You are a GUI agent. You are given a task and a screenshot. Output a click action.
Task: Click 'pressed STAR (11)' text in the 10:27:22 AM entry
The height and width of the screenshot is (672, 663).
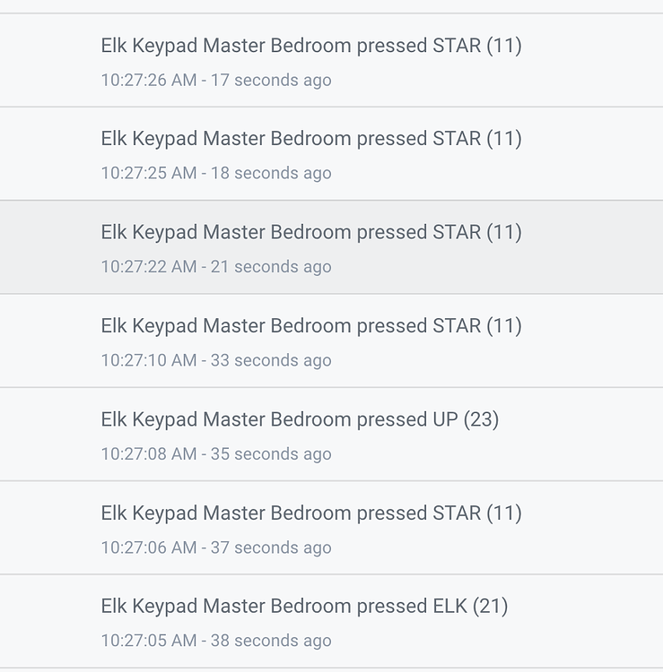coord(439,232)
